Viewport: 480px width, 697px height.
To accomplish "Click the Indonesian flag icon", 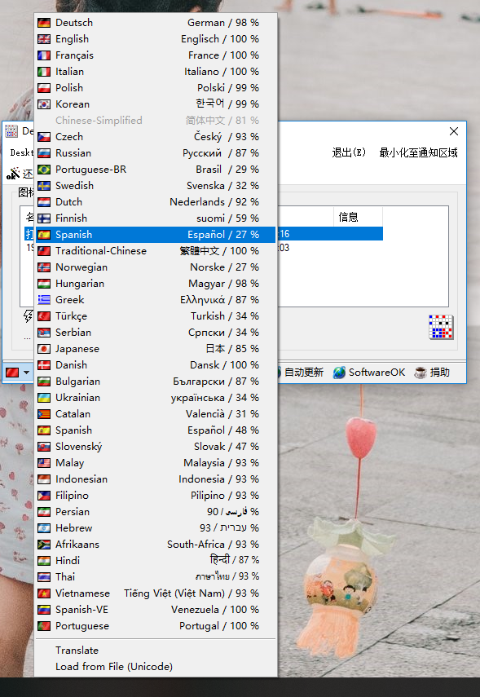I will [44, 479].
